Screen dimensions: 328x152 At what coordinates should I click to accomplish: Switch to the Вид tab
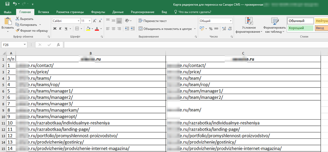[x=164, y=12]
